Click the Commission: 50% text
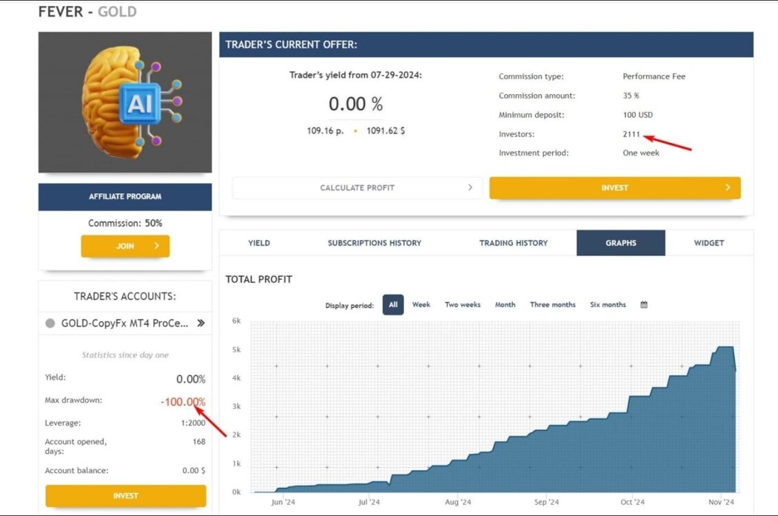778x516 pixels. [125, 224]
